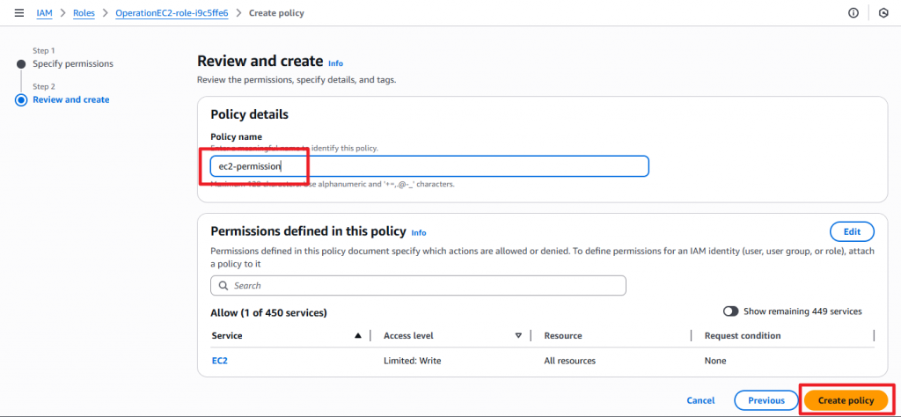This screenshot has width=901, height=417.
Task: Click the 'Step 2' label
Action: (x=44, y=86)
